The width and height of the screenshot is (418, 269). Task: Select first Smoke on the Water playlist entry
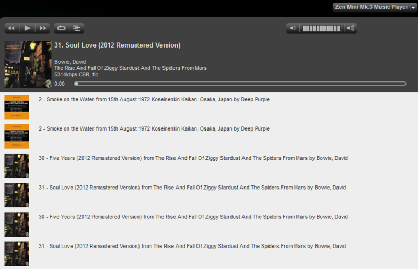(154, 99)
